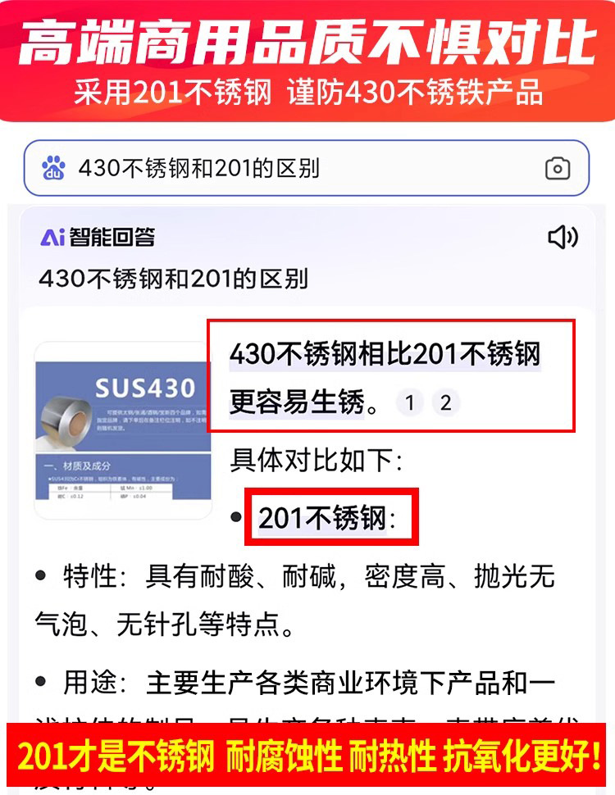Click answer title 430不锈钢和201的区别 below Ai heading
Image resolution: width=615 pixels, height=795 pixels.
click(x=174, y=279)
